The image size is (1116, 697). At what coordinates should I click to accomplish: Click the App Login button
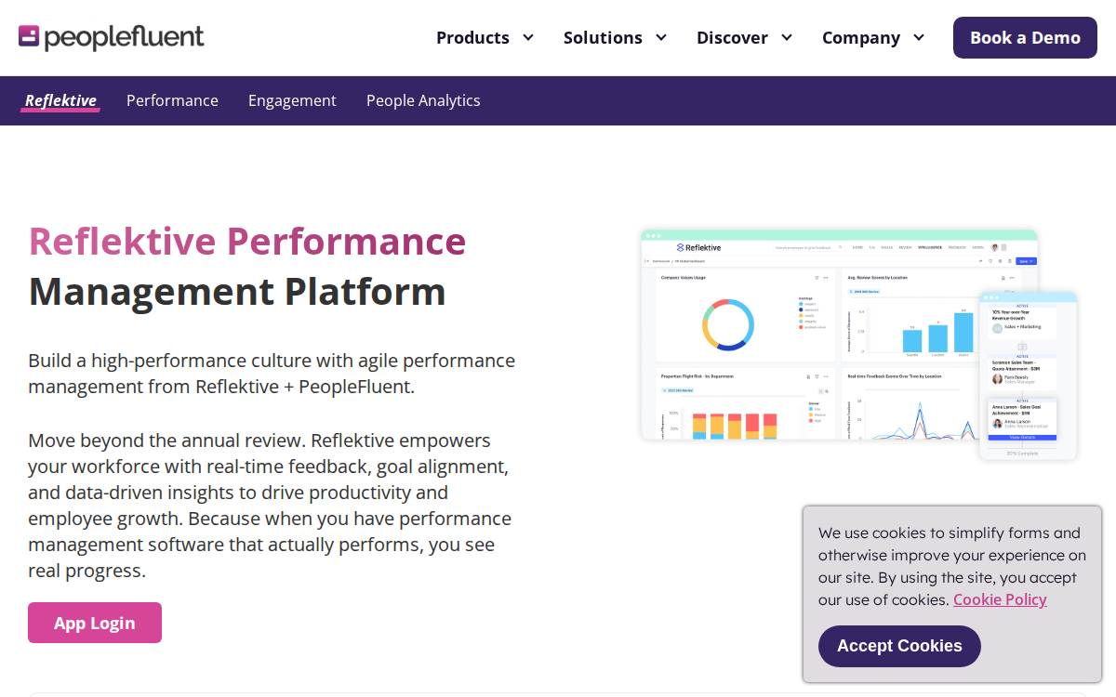click(95, 623)
